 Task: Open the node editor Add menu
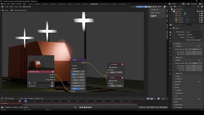[16, 7]
